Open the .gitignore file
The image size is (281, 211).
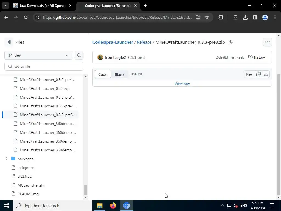tap(26, 168)
